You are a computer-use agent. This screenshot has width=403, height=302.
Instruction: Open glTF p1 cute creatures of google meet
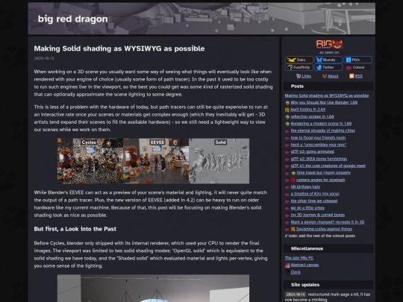click(x=328, y=166)
